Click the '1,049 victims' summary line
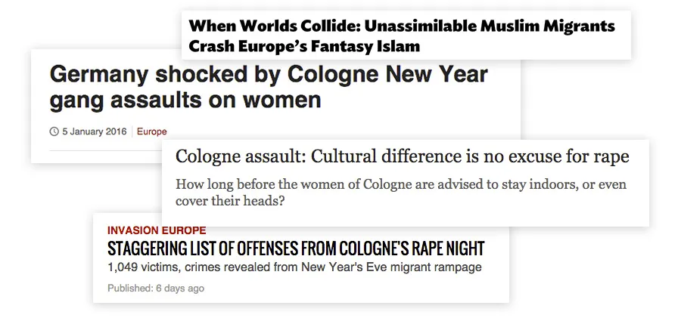Viewport: 681px width, 321px height. tap(294, 267)
